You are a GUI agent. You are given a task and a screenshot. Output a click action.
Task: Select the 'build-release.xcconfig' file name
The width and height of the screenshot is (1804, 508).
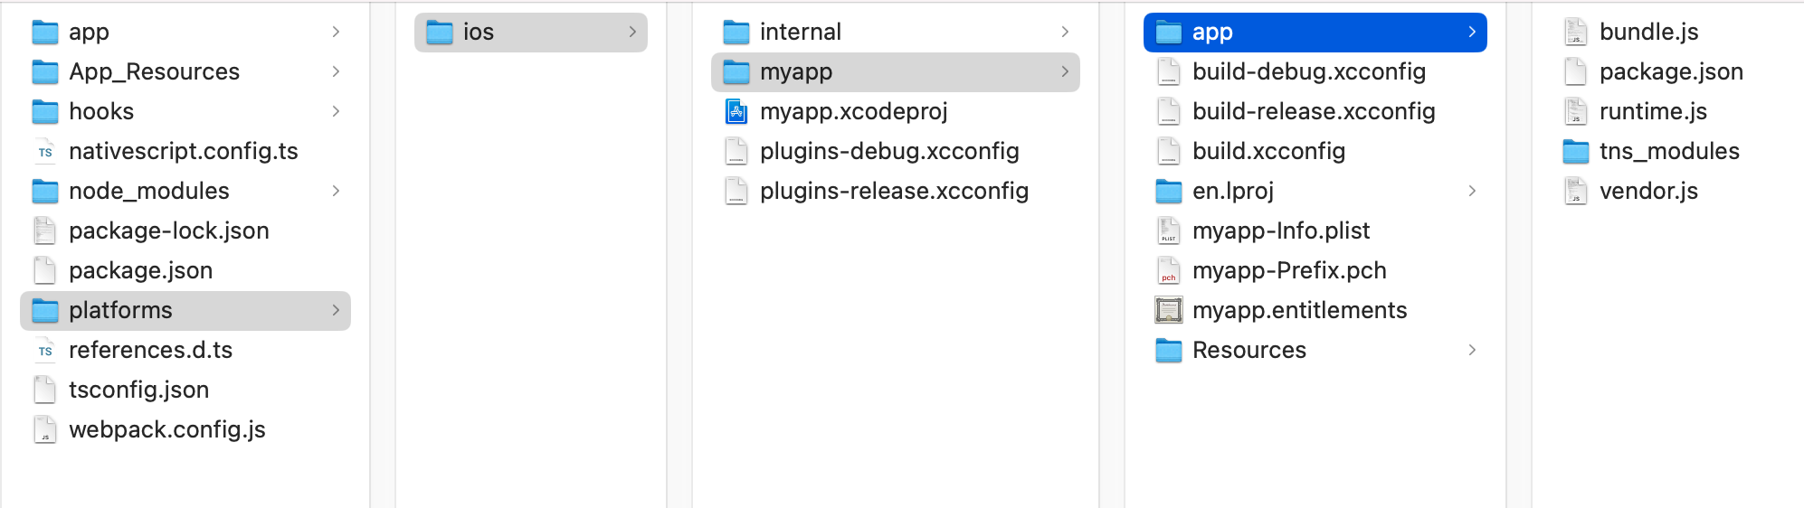click(1314, 111)
